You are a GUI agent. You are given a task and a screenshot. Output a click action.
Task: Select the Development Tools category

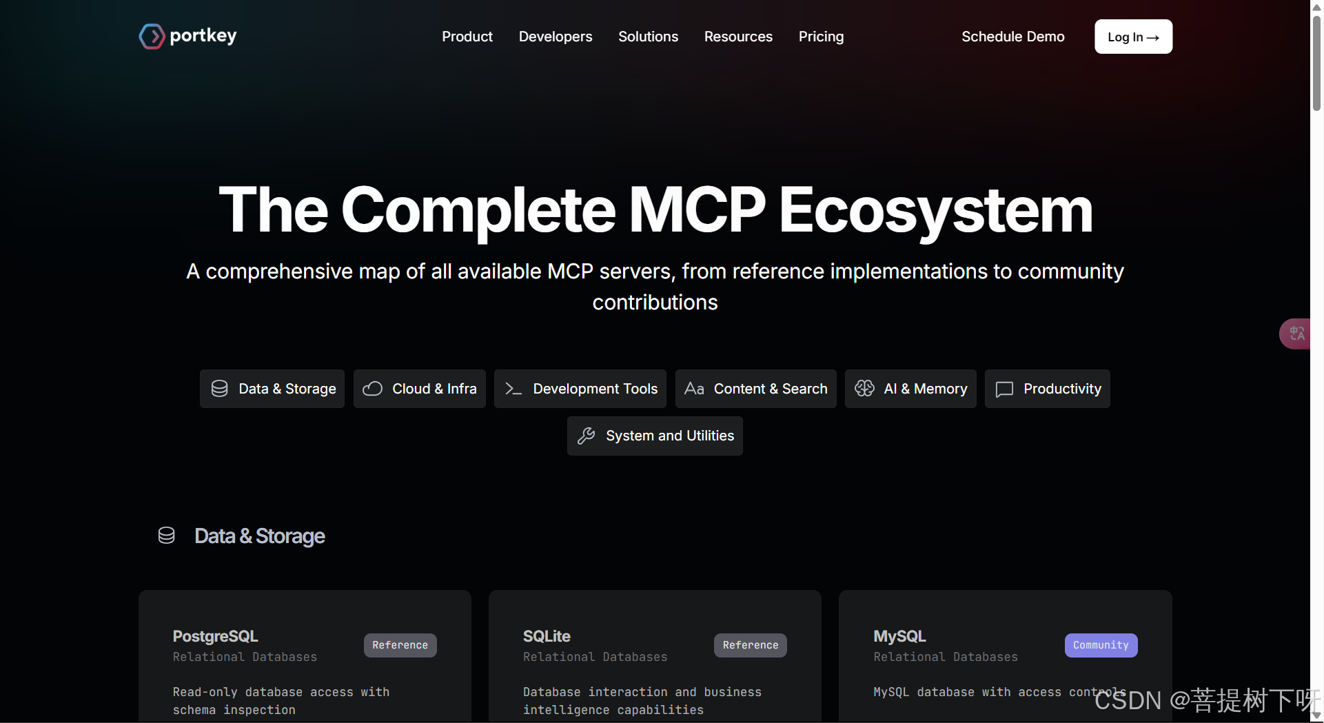point(580,389)
